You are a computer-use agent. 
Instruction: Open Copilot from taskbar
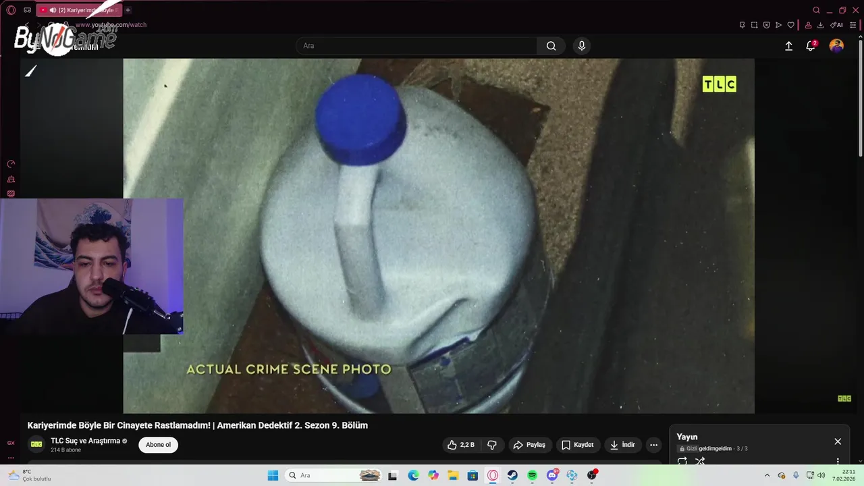(433, 475)
